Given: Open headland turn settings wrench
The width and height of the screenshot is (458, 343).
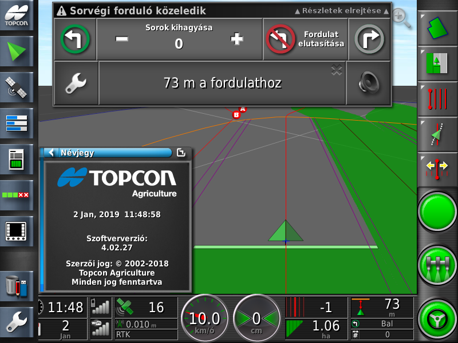Looking at the screenshot, I should [x=76, y=83].
